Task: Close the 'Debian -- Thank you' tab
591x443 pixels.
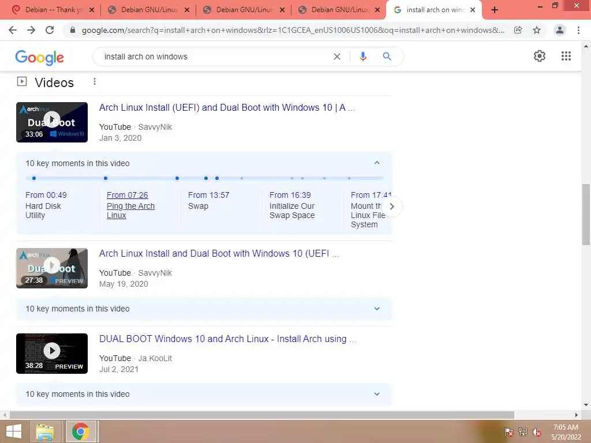Action: [x=92, y=10]
